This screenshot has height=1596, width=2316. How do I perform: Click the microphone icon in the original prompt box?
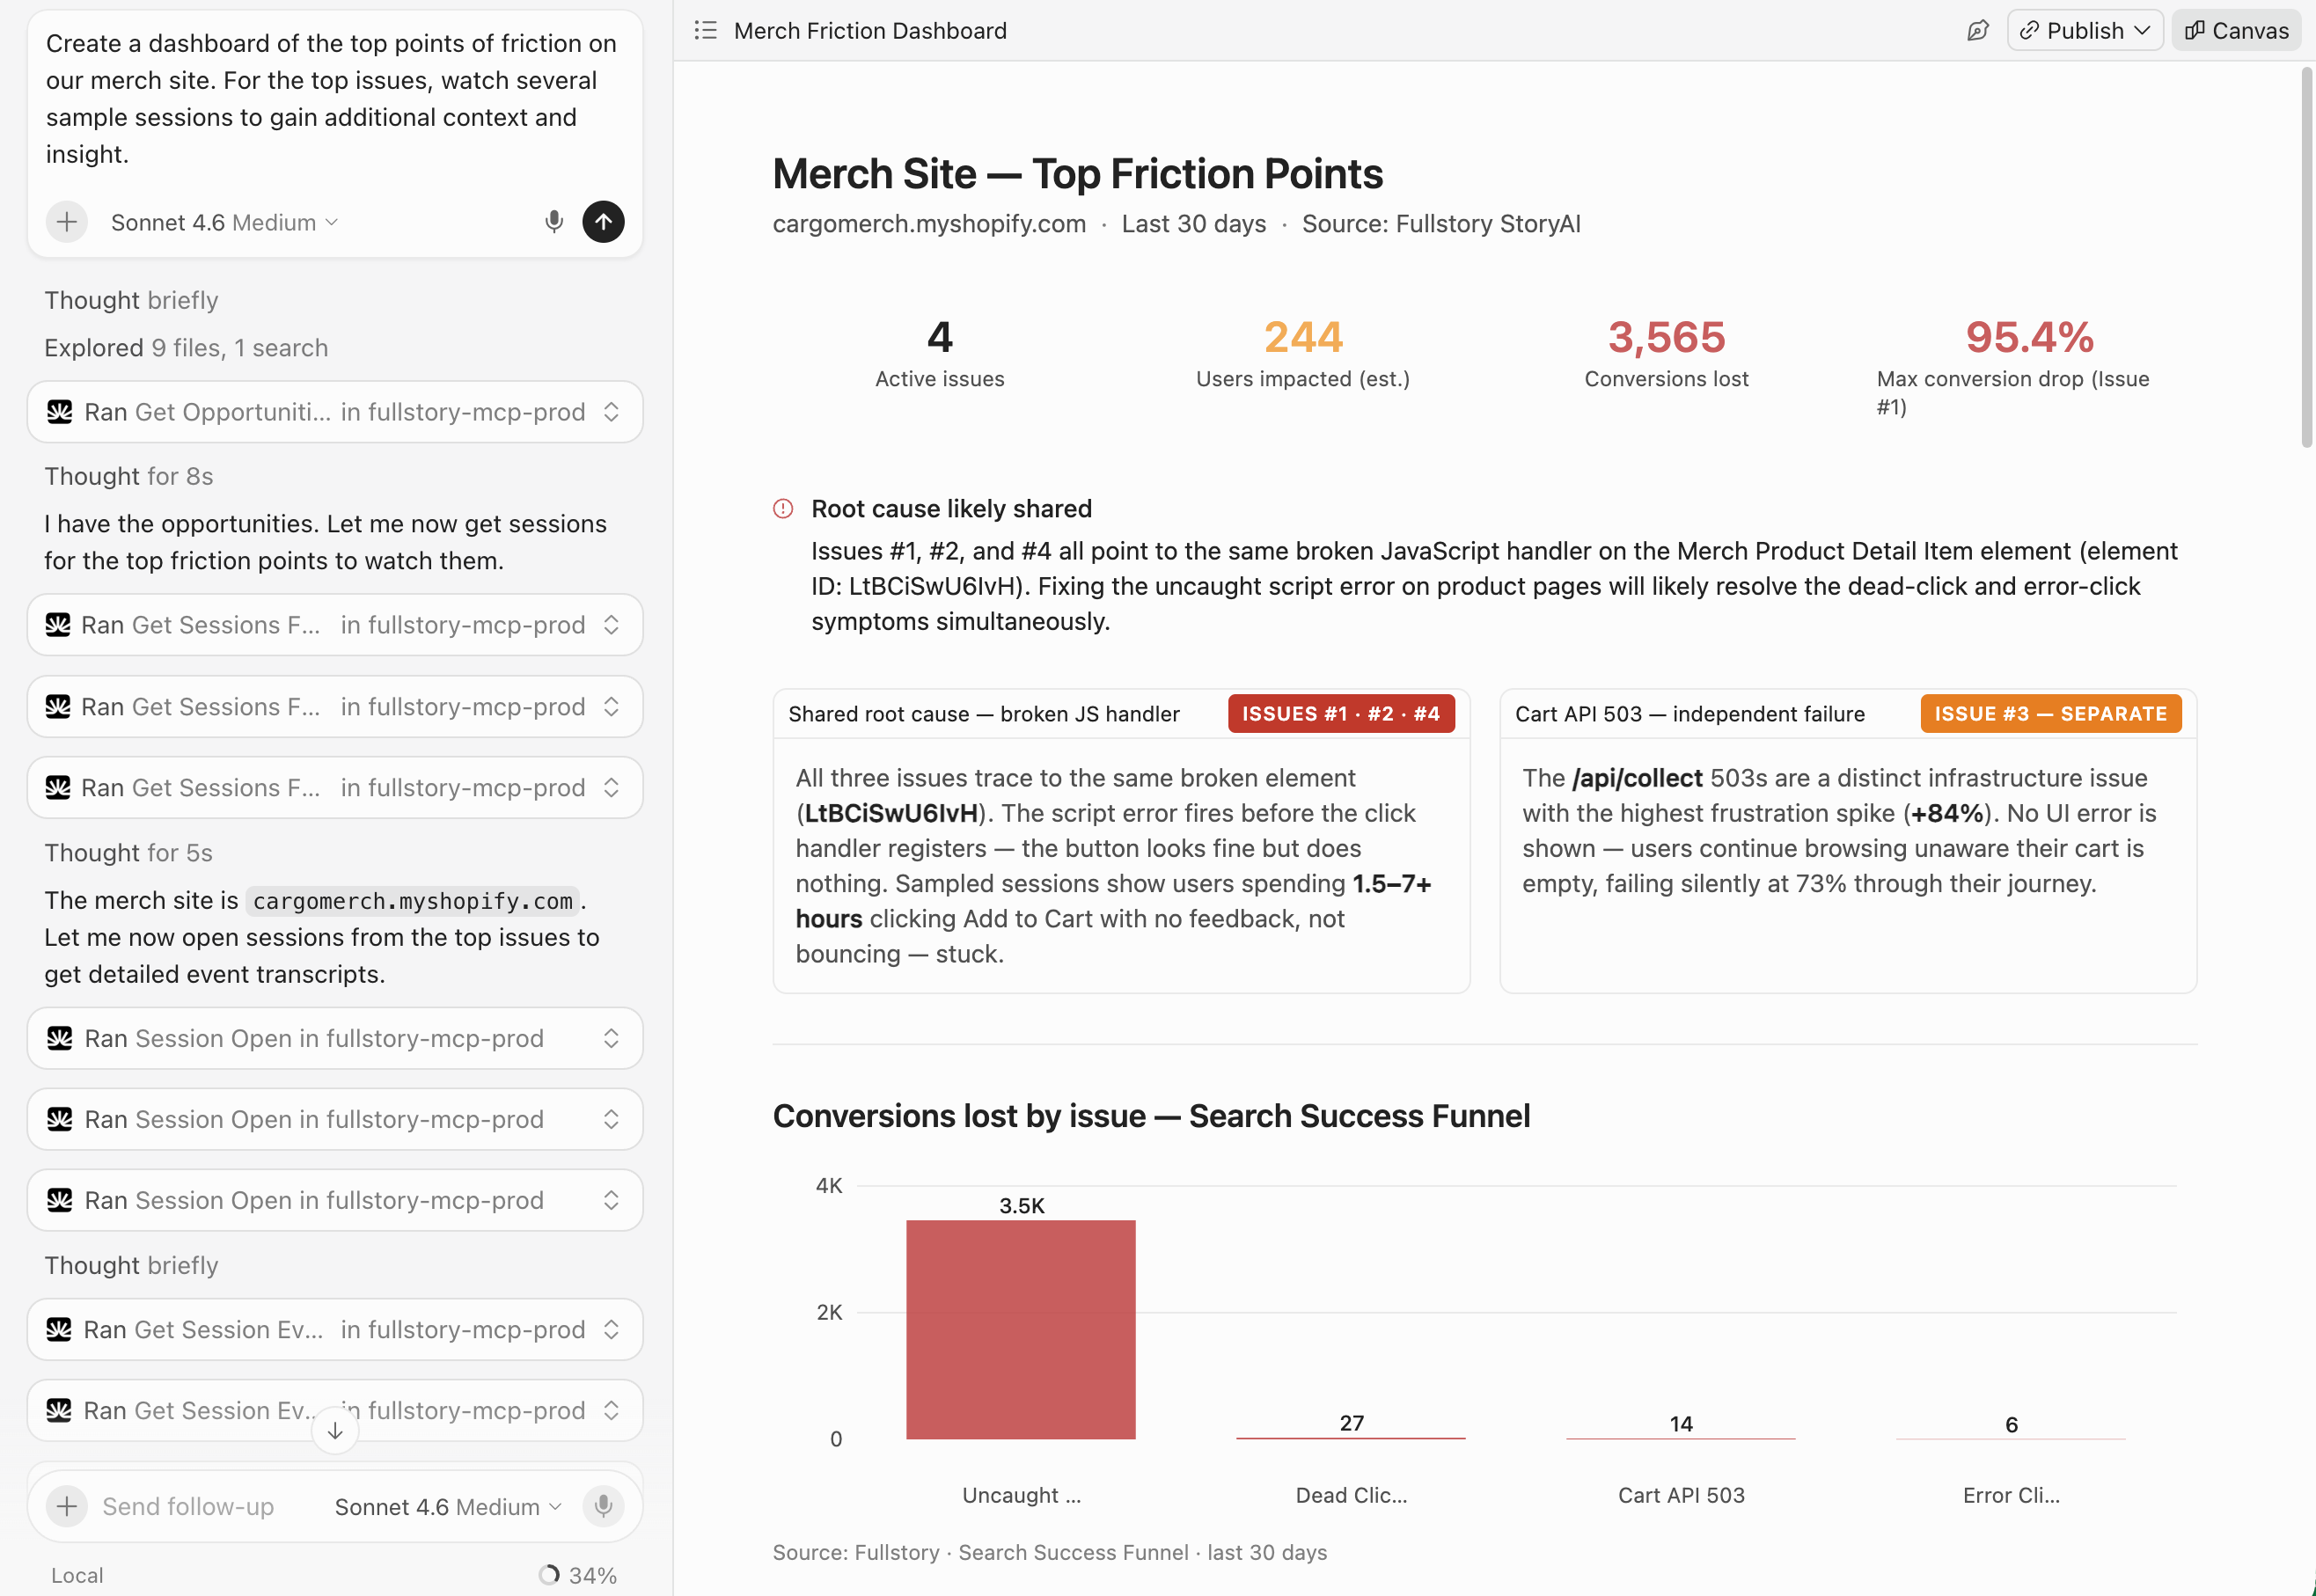[x=553, y=221]
